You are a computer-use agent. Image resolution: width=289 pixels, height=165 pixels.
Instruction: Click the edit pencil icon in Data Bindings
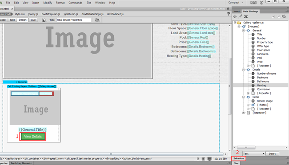pos(241,16)
